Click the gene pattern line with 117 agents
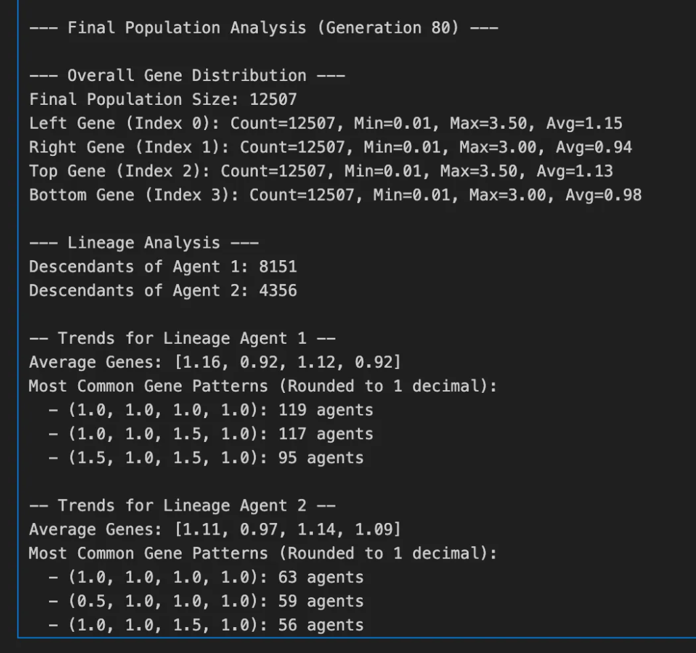The height and width of the screenshot is (653, 696). [x=210, y=434]
